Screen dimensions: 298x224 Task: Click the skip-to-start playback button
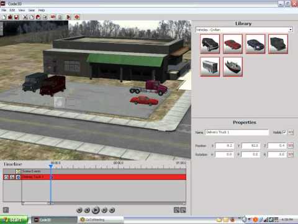pos(79,210)
